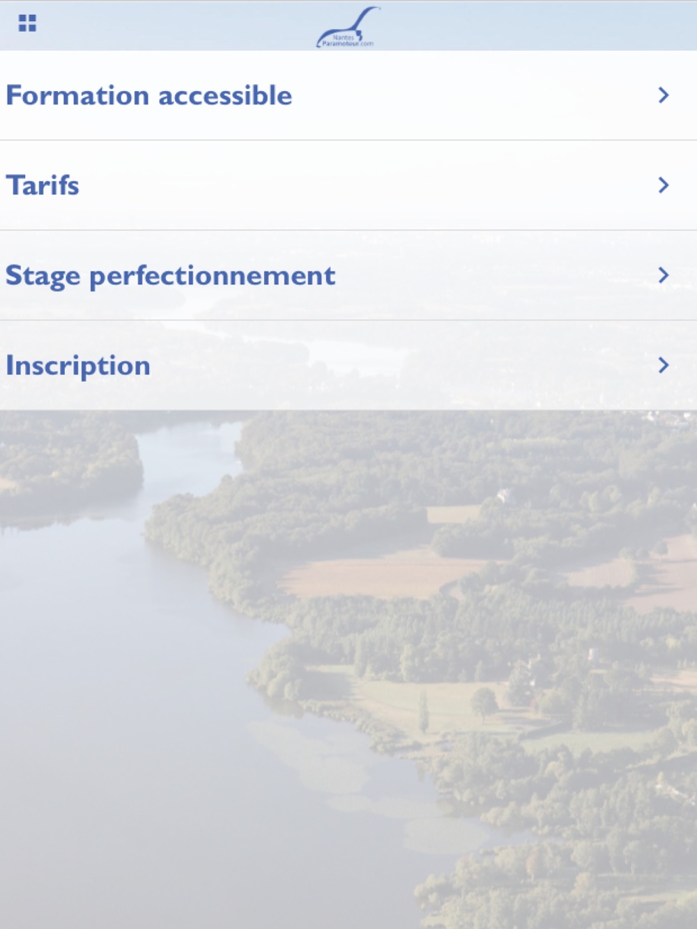
Task: Open the Inscription page
Action: pyautogui.click(x=78, y=366)
